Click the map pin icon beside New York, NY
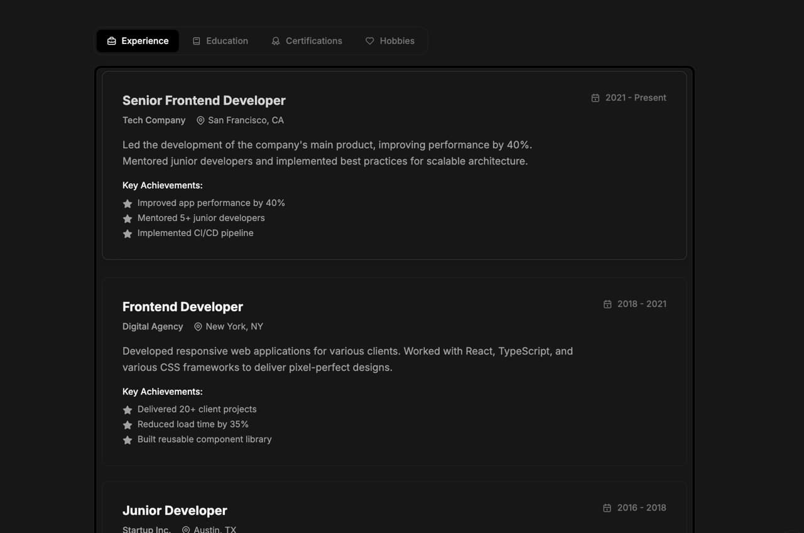Viewport: 804px width, 533px height. click(x=198, y=326)
